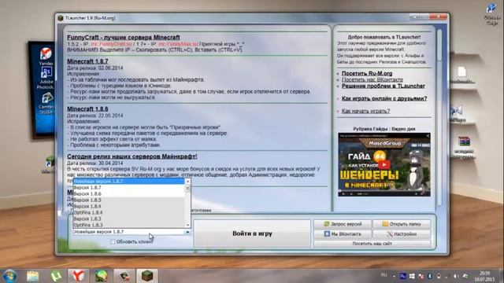The height and width of the screenshot is (283, 504).
Task: Pick 'OptiFine 1.8.3' from the version list
Action: tap(128, 225)
